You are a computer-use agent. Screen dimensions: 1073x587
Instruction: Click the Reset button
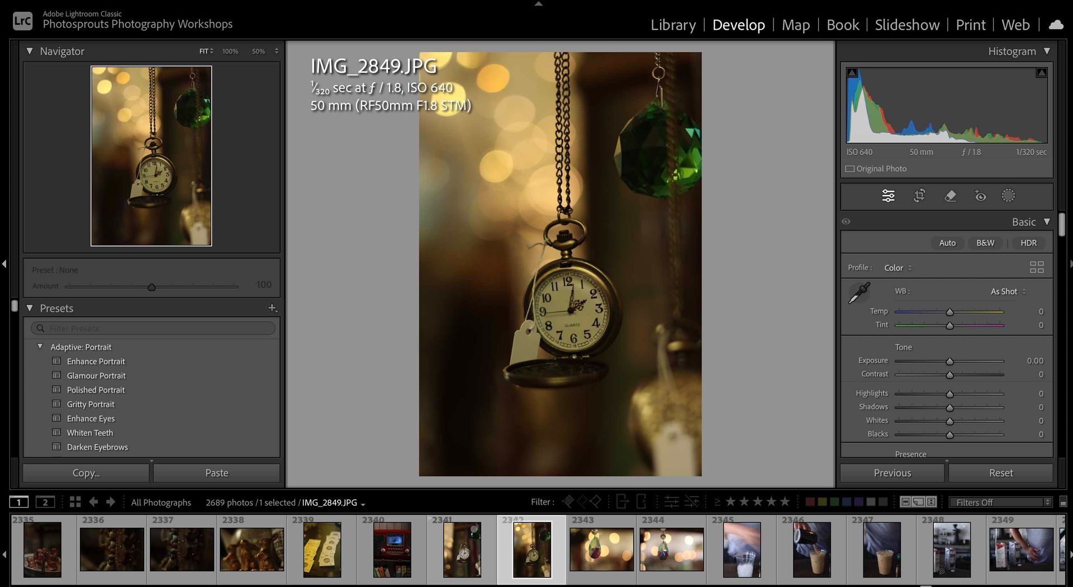[x=1000, y=473]
